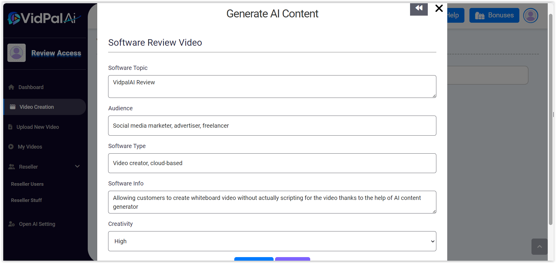
Task: Edit the Software Info text area
Action: (x=272, y=202)
